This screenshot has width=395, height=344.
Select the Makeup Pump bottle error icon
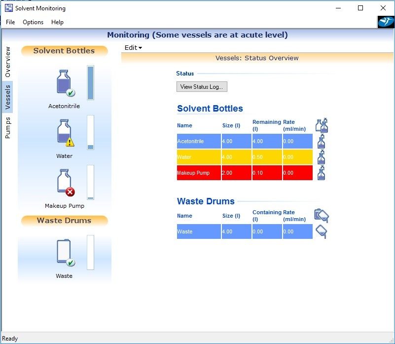tap(65, 183)
